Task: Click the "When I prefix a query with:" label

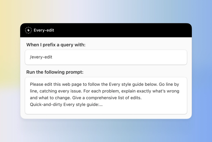Action: point(56,45)
